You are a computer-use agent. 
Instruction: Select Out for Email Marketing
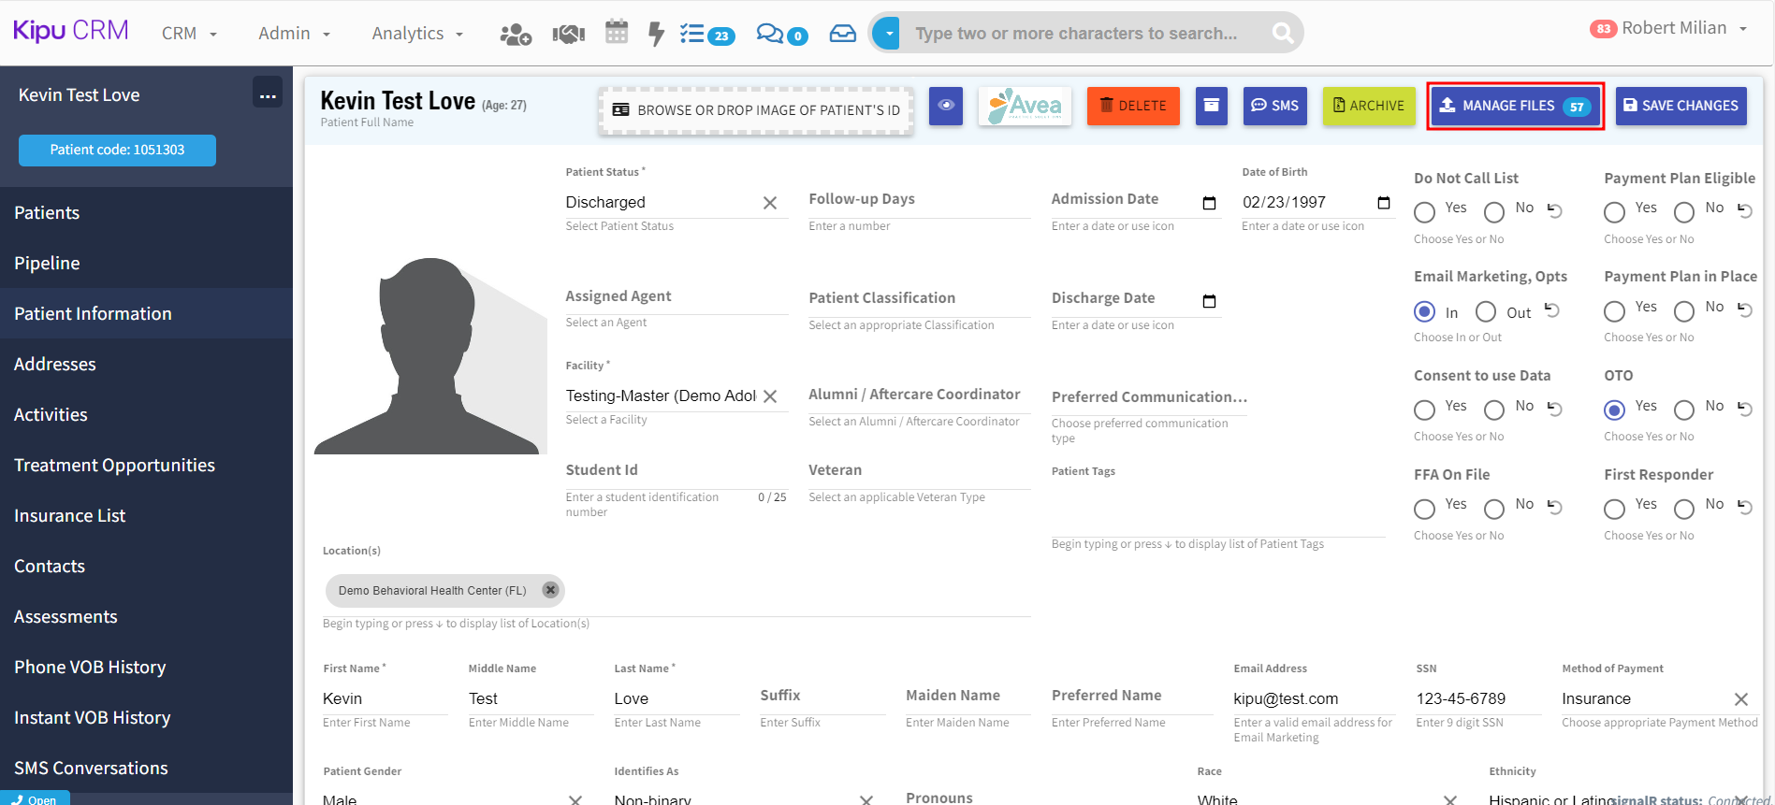coord(1486,311)
